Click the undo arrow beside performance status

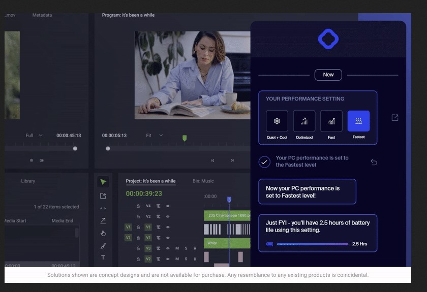[374, 162]
